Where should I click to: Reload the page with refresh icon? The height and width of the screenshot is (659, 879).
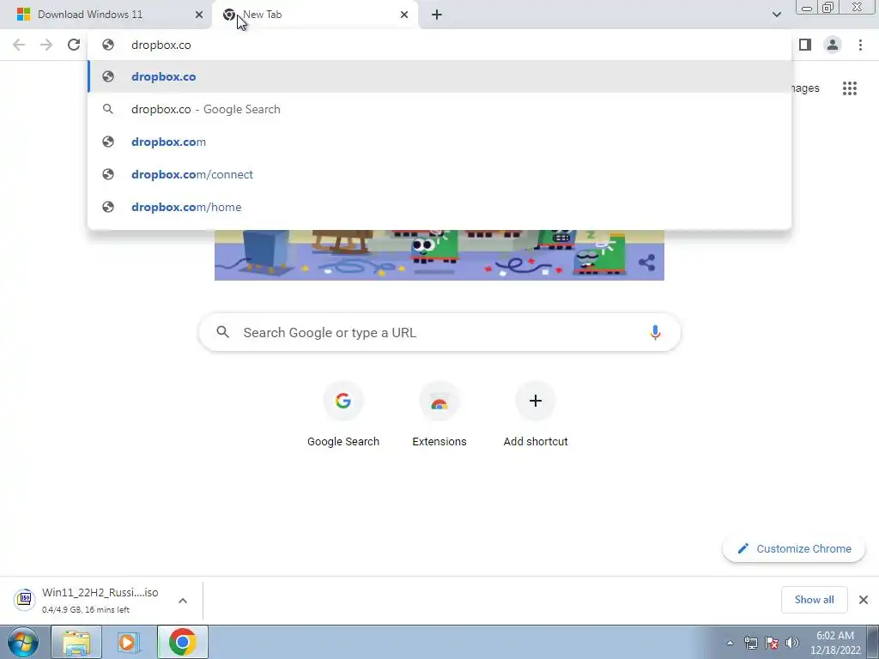(74, 45)
